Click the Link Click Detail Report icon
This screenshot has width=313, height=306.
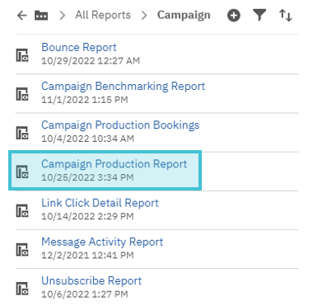[22, 210]
